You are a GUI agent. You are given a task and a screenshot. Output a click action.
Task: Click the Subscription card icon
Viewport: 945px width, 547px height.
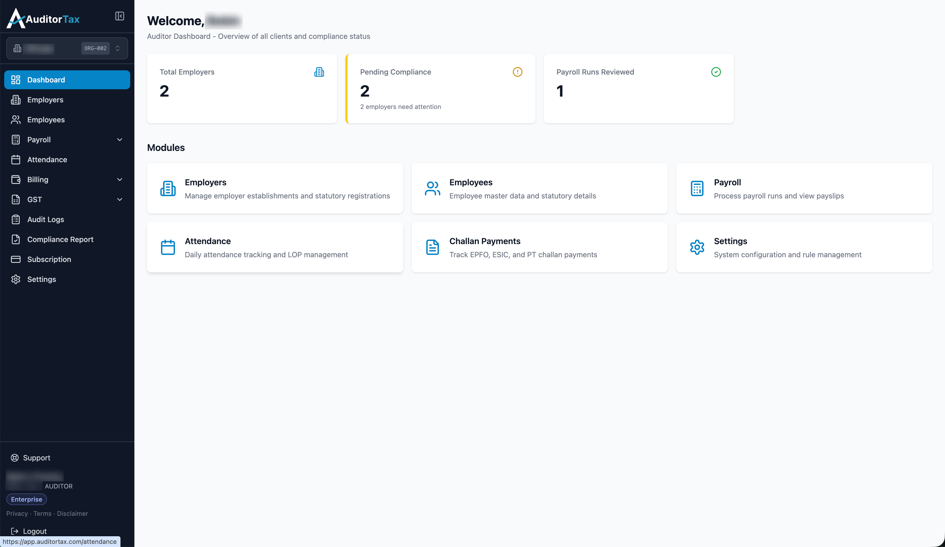coord(16,259)
